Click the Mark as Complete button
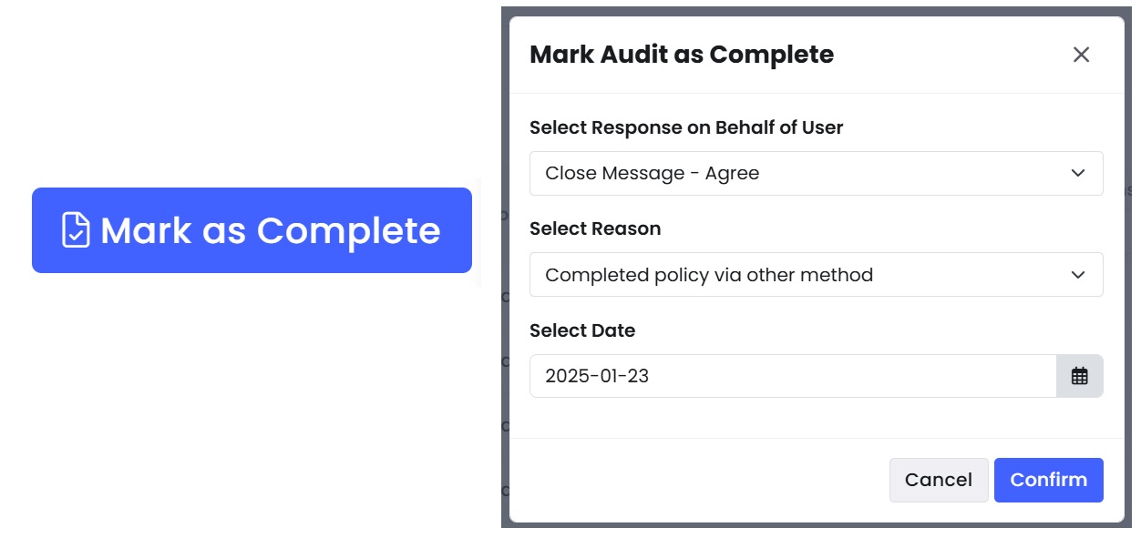Viewport: 1141px width, 538px height. 252,230
